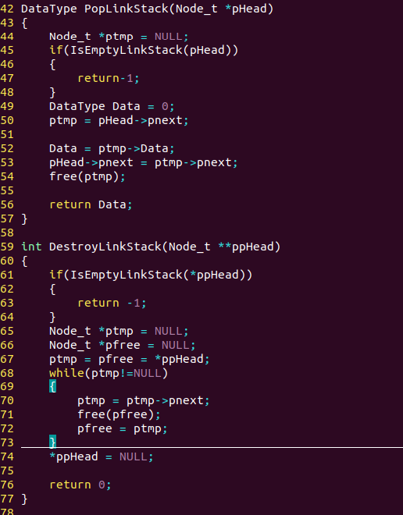Screen dimensions: 403x515
Task: Click line number 42 in the gutter
Action: click(x=7, y=9)
